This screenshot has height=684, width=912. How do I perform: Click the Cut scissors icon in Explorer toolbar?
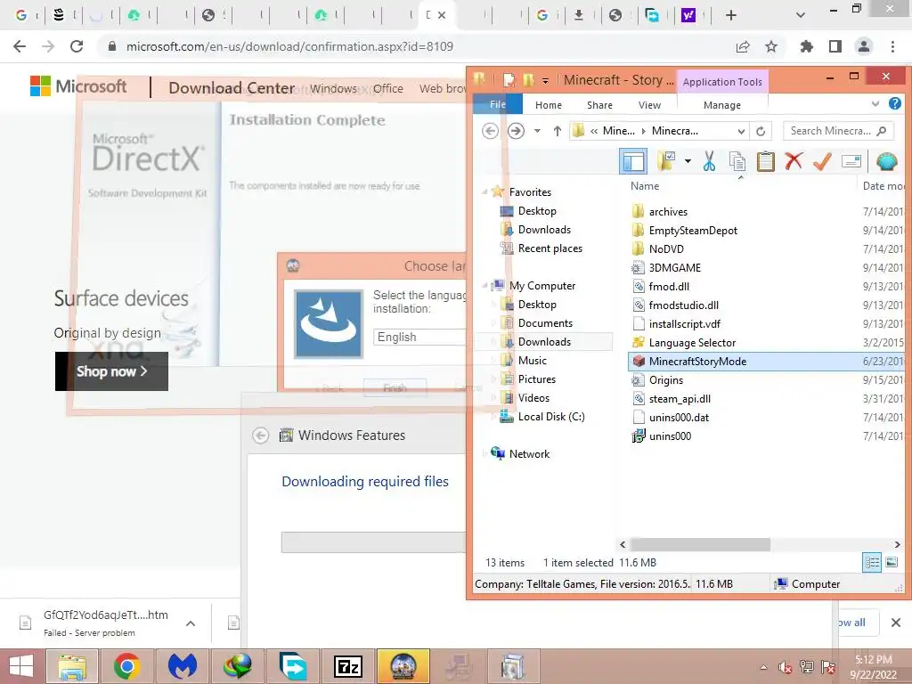[x=709, y=161]
